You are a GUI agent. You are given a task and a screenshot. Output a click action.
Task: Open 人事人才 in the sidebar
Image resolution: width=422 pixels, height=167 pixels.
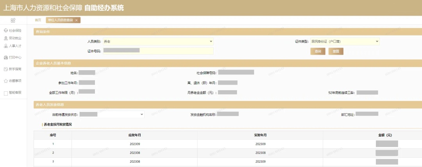(13, 46)
